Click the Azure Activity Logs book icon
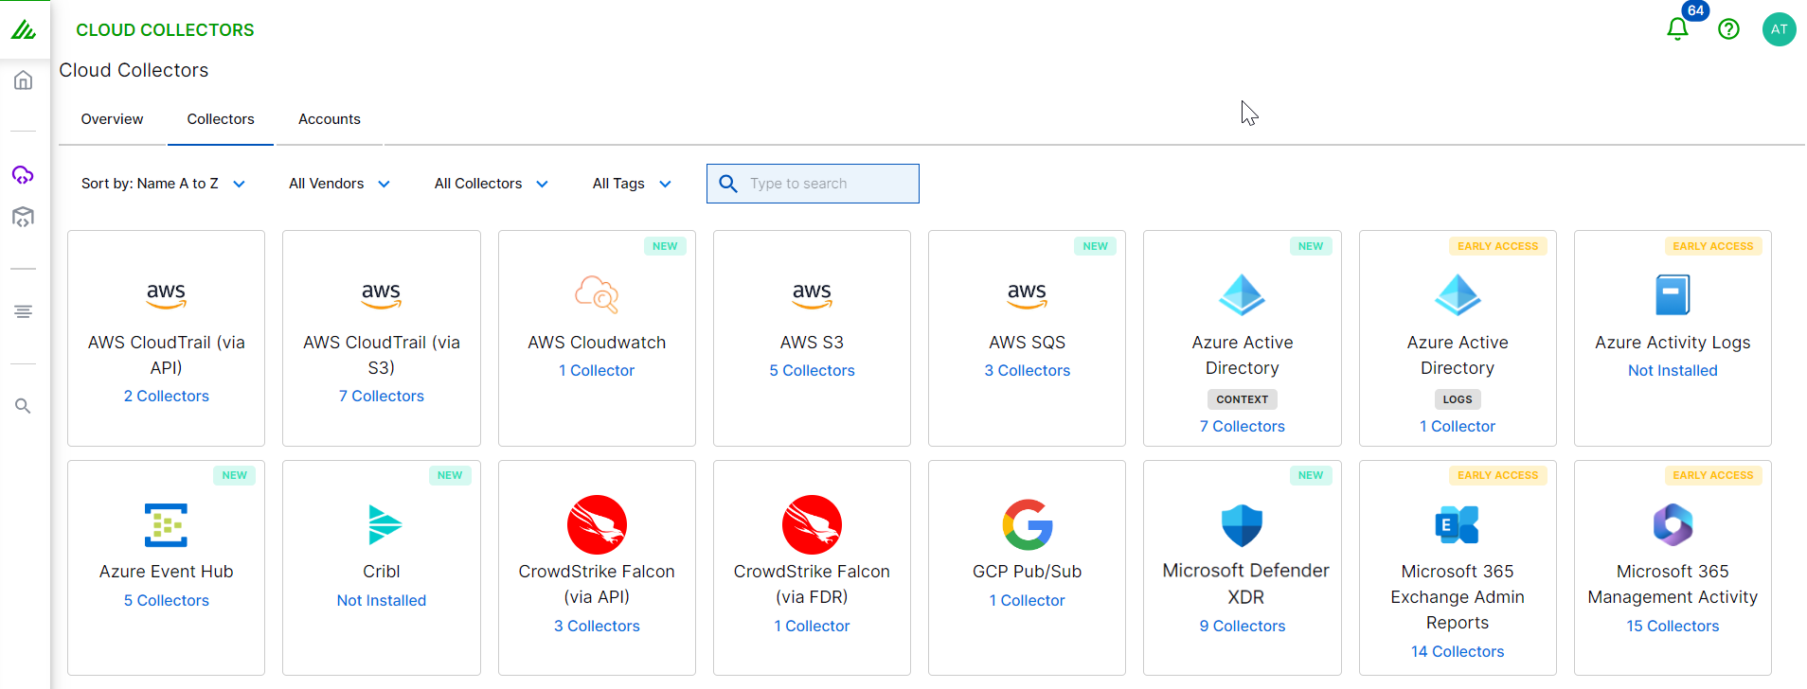The height and width of the screenshot is (689, 1807). (x=1673, y=294)
